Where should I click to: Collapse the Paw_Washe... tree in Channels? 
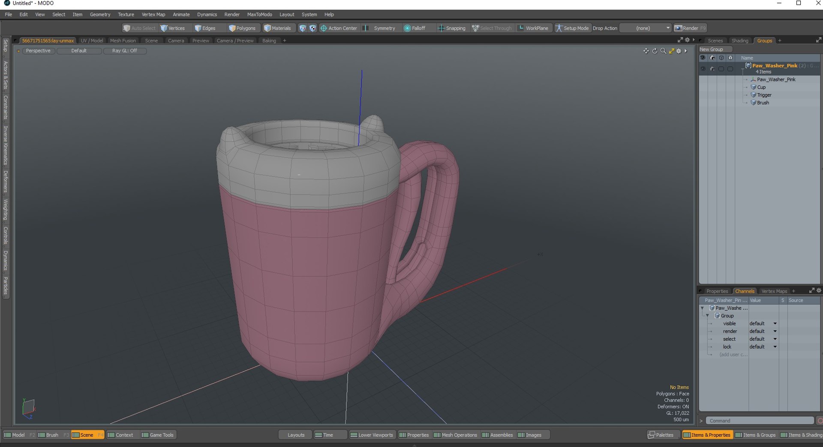[x=702, y=308]
